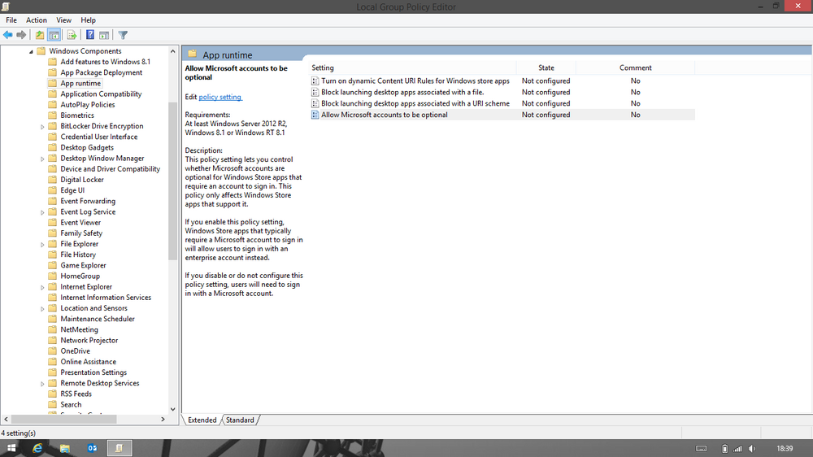Expand the Desktop Window Manager node

coord(42,159)
